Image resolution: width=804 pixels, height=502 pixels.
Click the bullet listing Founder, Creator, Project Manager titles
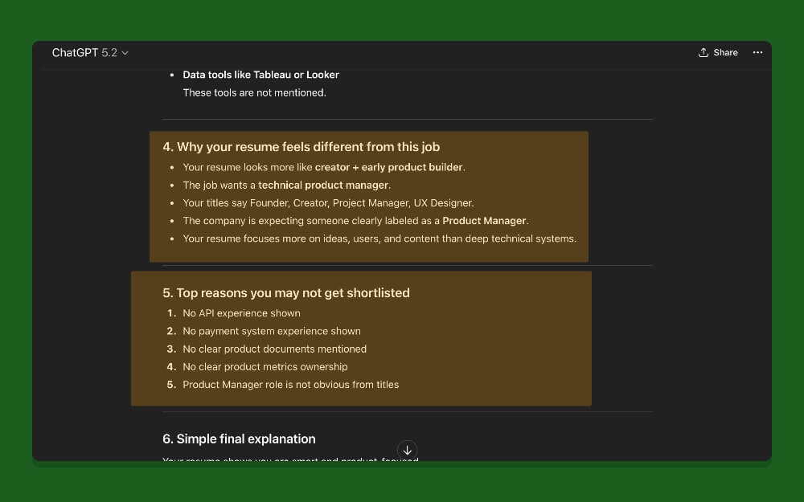(x=328, y=203)
